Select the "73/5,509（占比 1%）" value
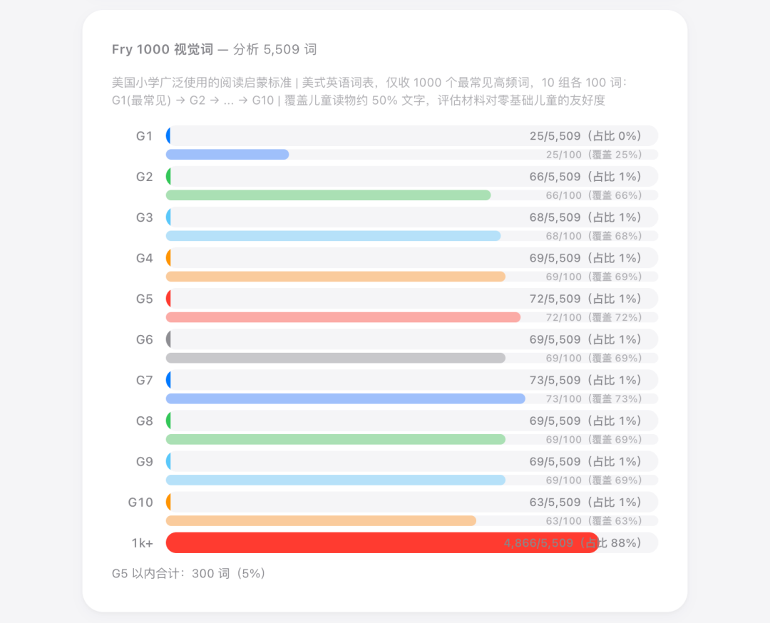This screenshot has height=623, width=770. coord(585,380)
